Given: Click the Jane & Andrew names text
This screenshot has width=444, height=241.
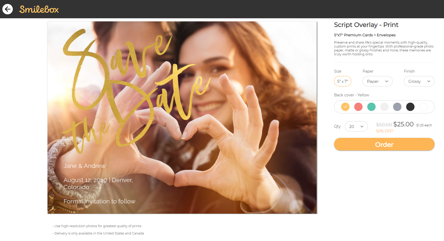Looking at the screenshot, I should [x=85, y=166].
